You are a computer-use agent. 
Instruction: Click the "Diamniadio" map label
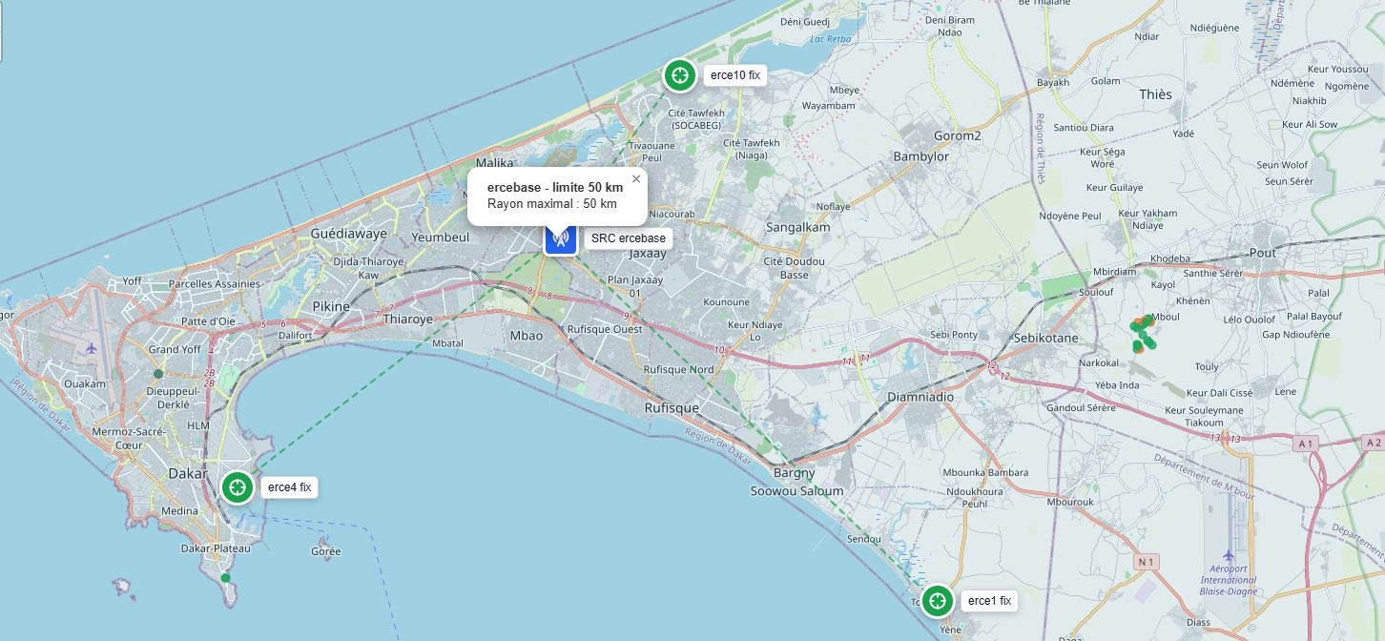coord(920,397)
